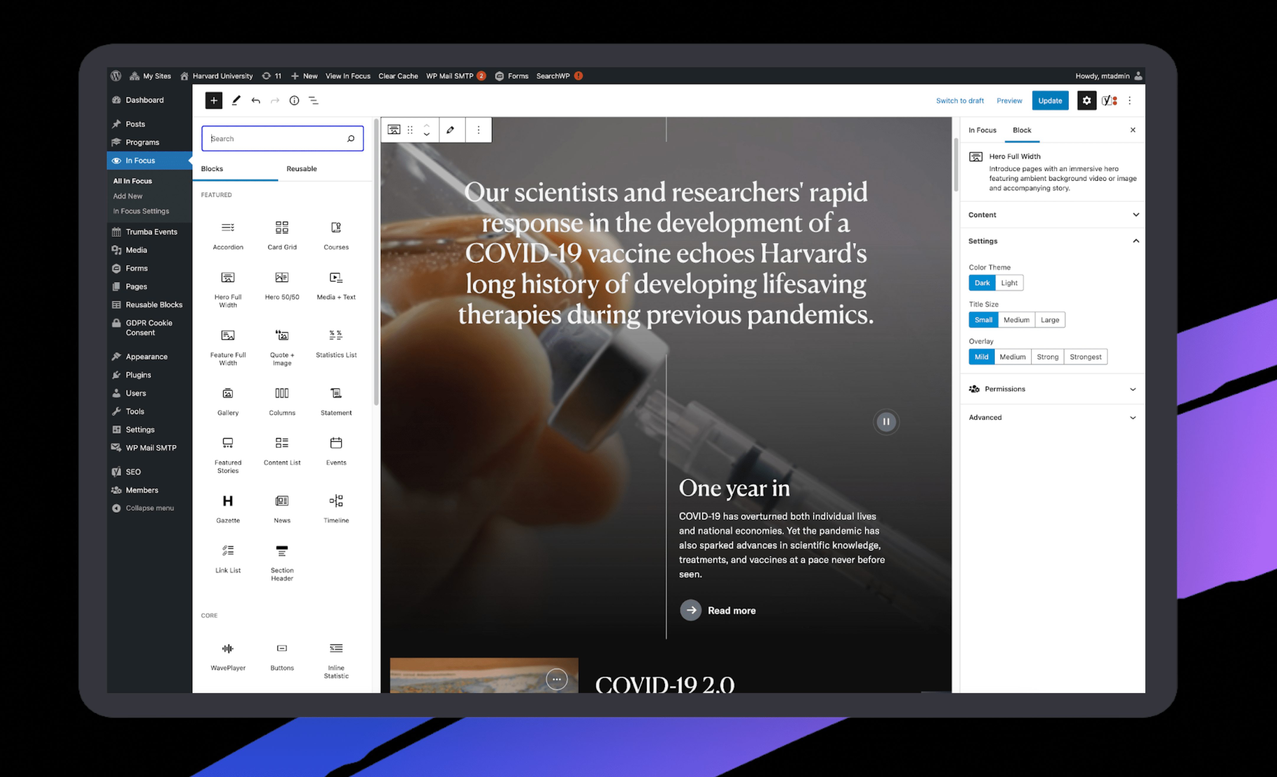Screen dimensions: 1277x777
Task: Set Overlay to Mild
Action: click(x=981, y=357)
